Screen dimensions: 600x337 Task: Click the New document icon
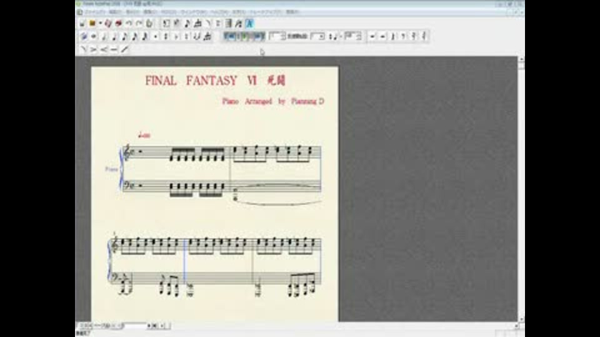82,24
